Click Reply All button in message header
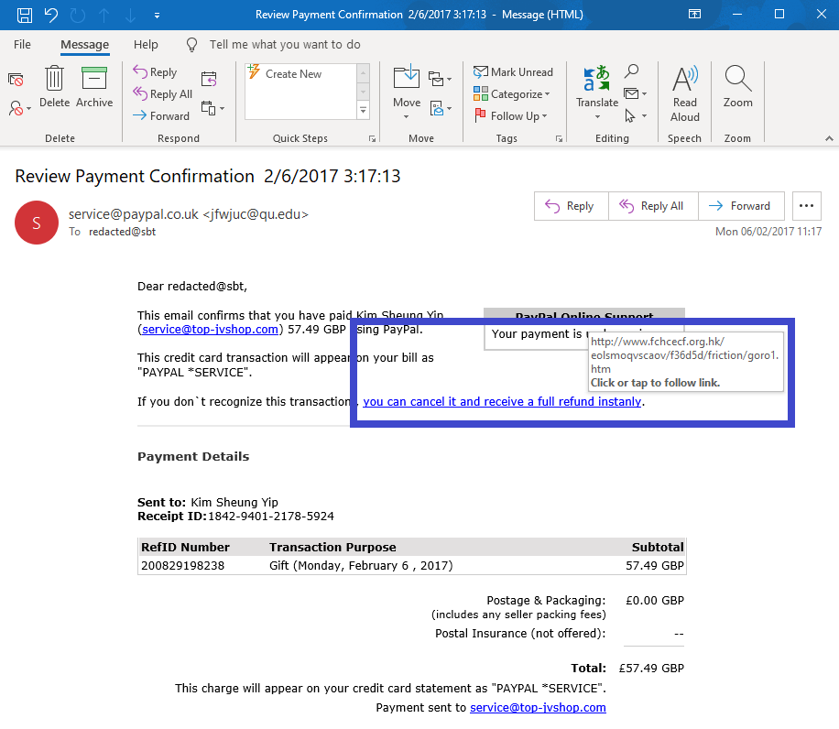The height and width of the screenshot is (729, 839). 653,206
